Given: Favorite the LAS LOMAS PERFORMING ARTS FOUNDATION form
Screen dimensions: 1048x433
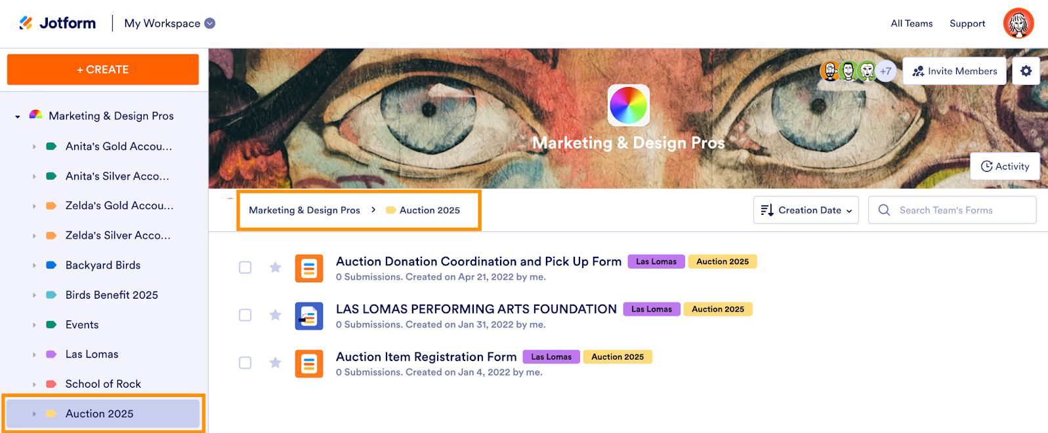Looking at the screenshot, I should [x=276, y=315].
